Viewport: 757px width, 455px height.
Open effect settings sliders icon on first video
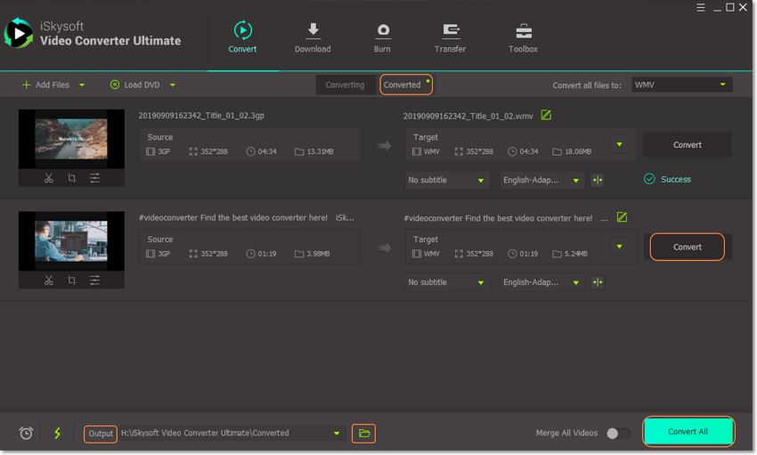pos(94,178)
